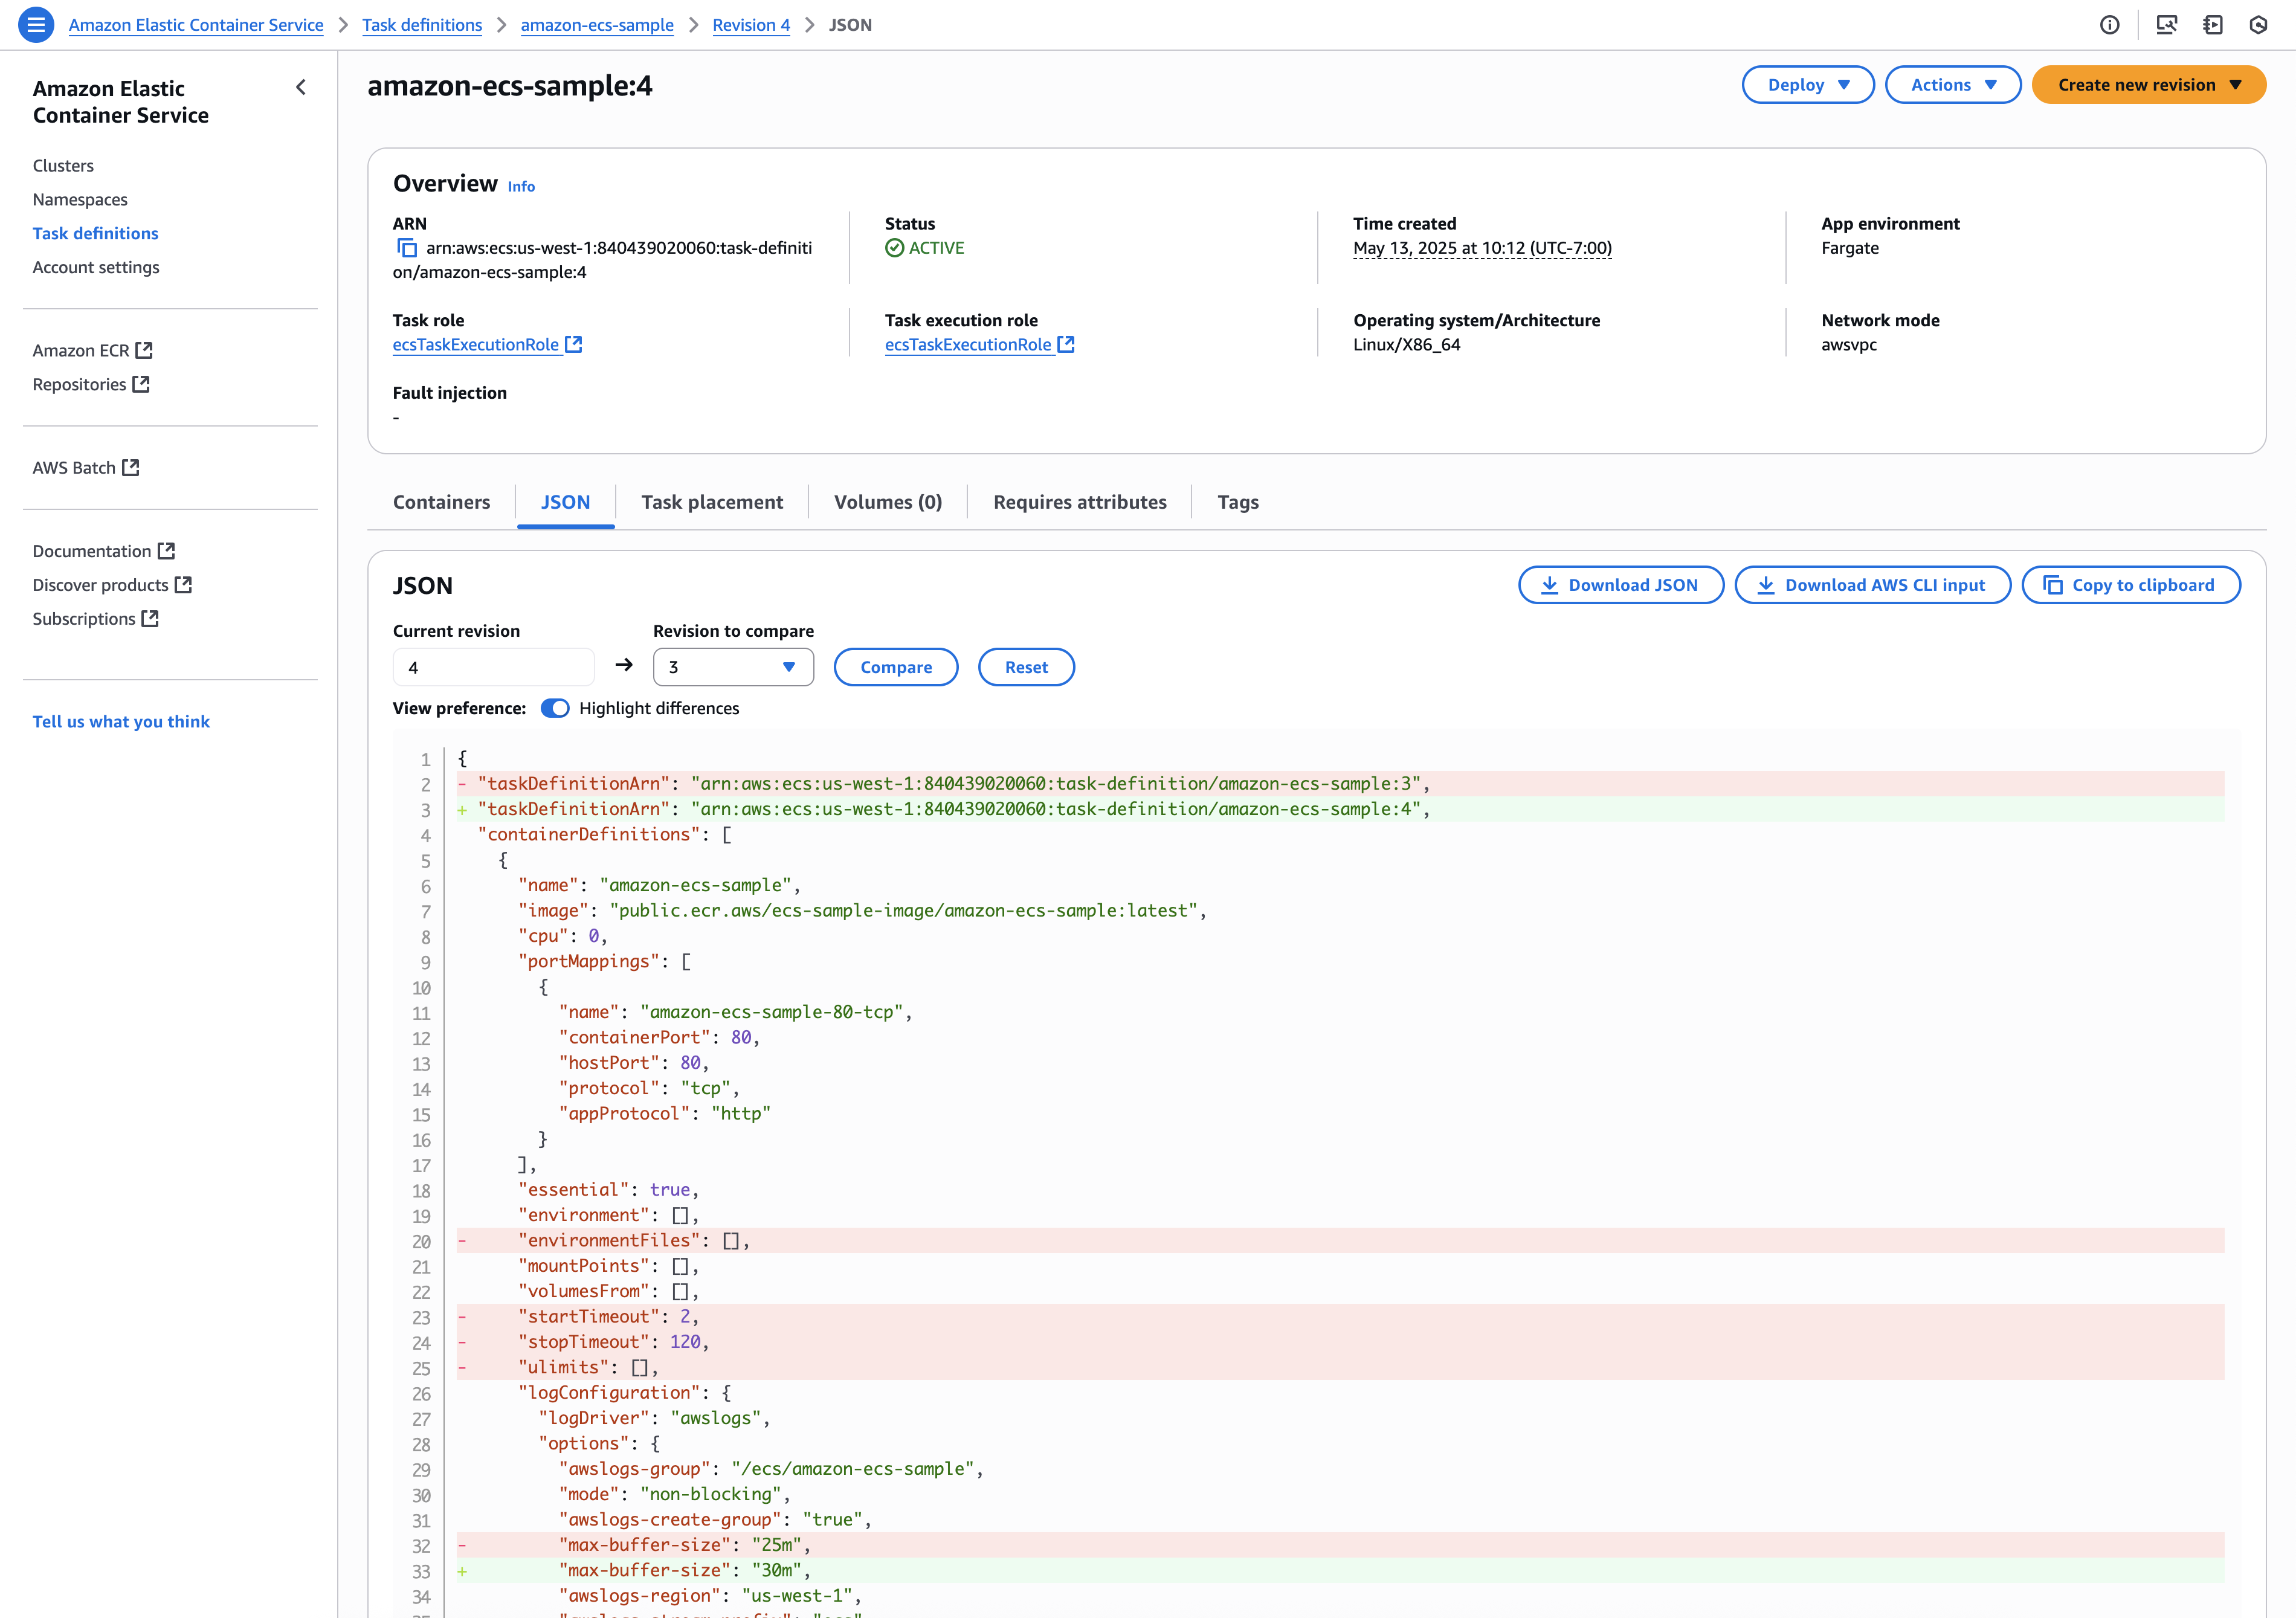Copy the ARN with the copy icon
The image size is (2296, 1618).
(407, 248)
